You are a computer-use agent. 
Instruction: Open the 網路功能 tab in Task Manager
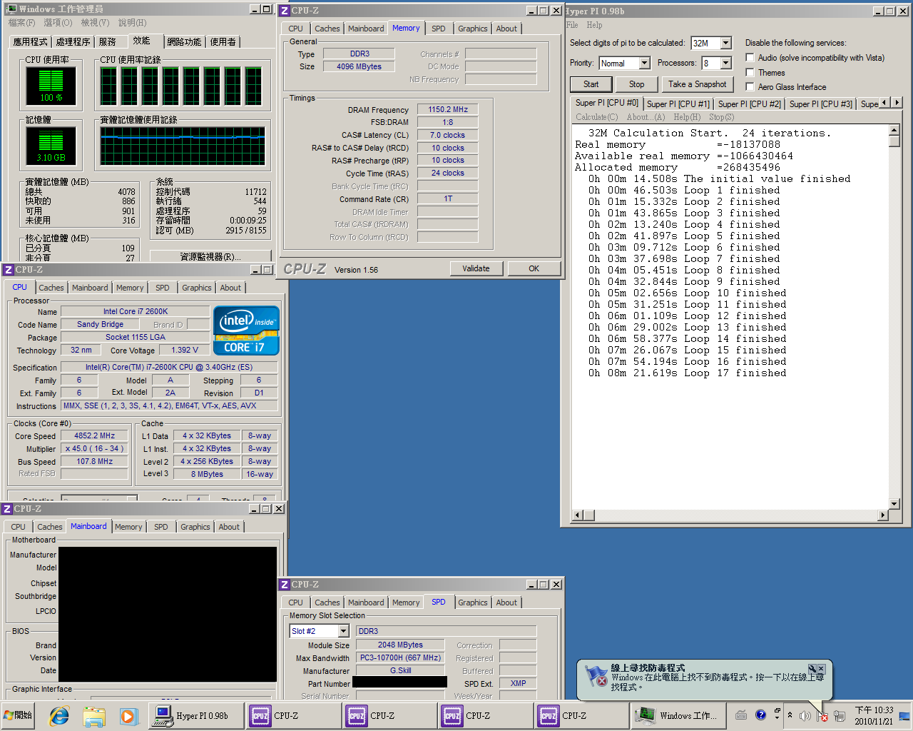click(184, 42)
